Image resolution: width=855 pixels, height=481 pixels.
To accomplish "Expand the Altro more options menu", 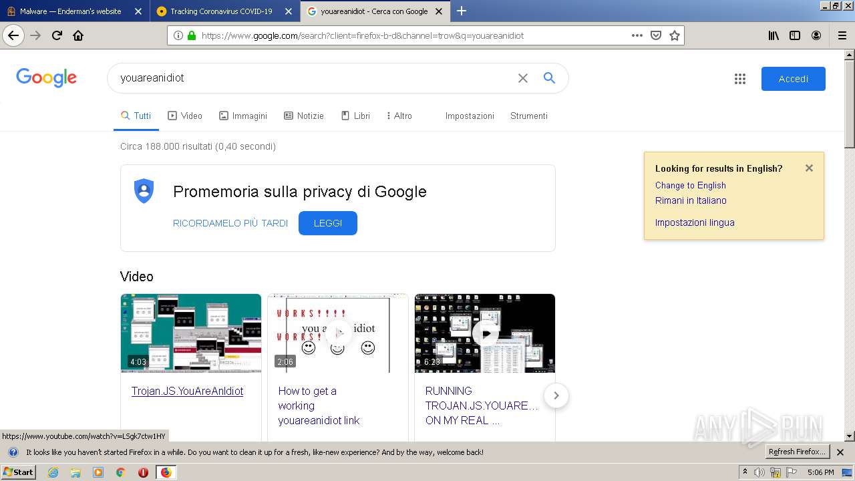I will pyautogui.click(x=399, y=116).
